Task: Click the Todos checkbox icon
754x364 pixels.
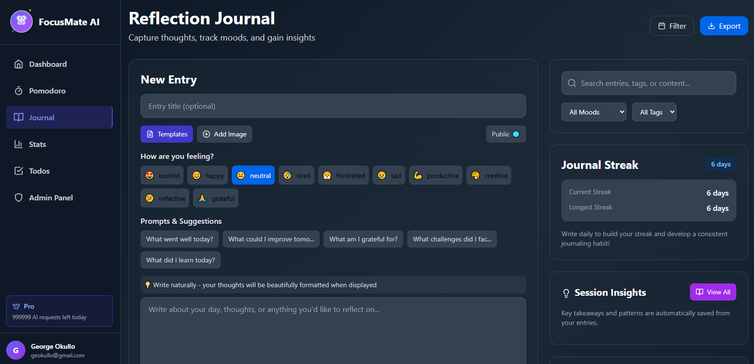Action: pos(19,171)
